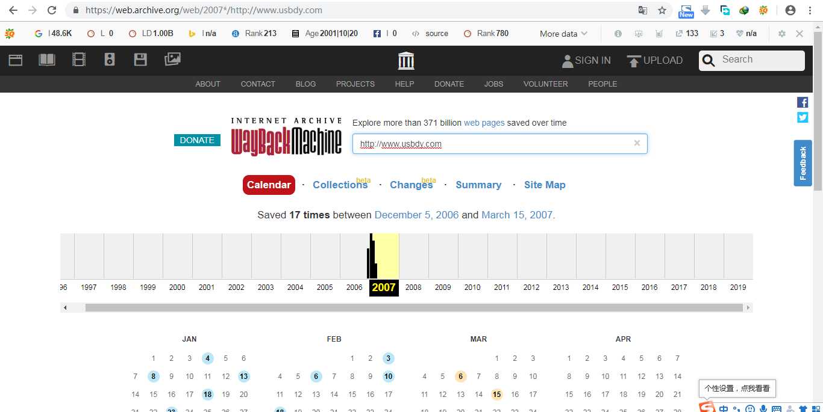823x412 pixels.
Task: Click the Sogou input method S icon
Action: [x=707, y=407]
